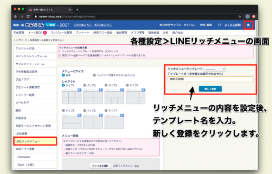Click the blue icon on タイプ7 layout preview

coord(122,115)
